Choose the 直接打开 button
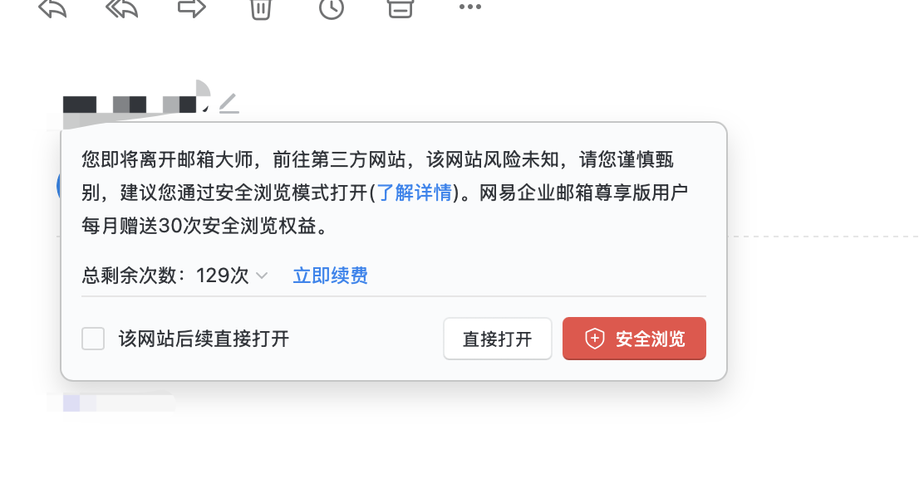 click(498, 339)
